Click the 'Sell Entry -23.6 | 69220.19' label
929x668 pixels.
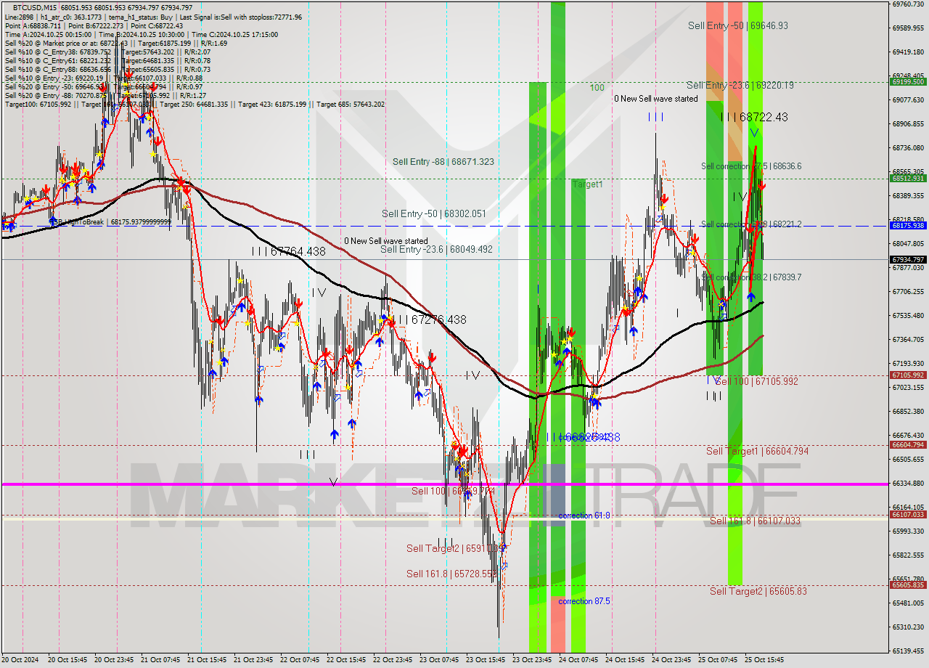click(740, 85)
